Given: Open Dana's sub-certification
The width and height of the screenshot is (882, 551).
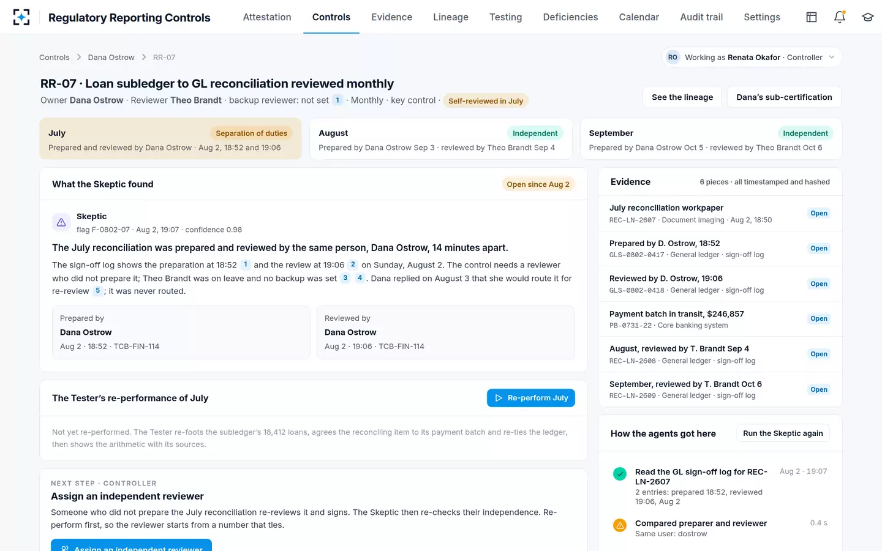Looking at the screenshot, I should 784,97.
